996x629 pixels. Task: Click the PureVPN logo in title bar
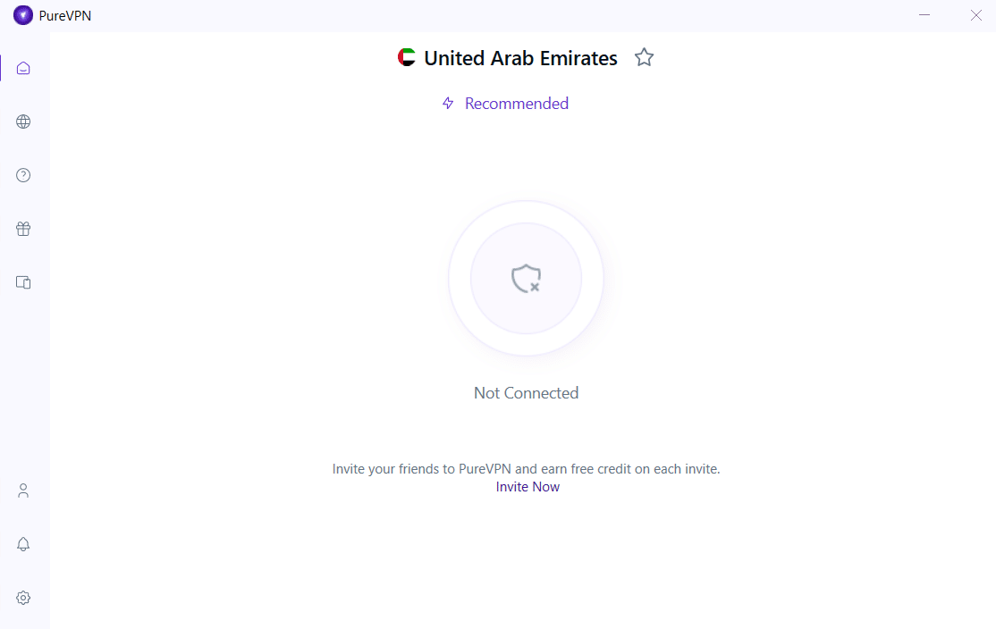[23, 15]
